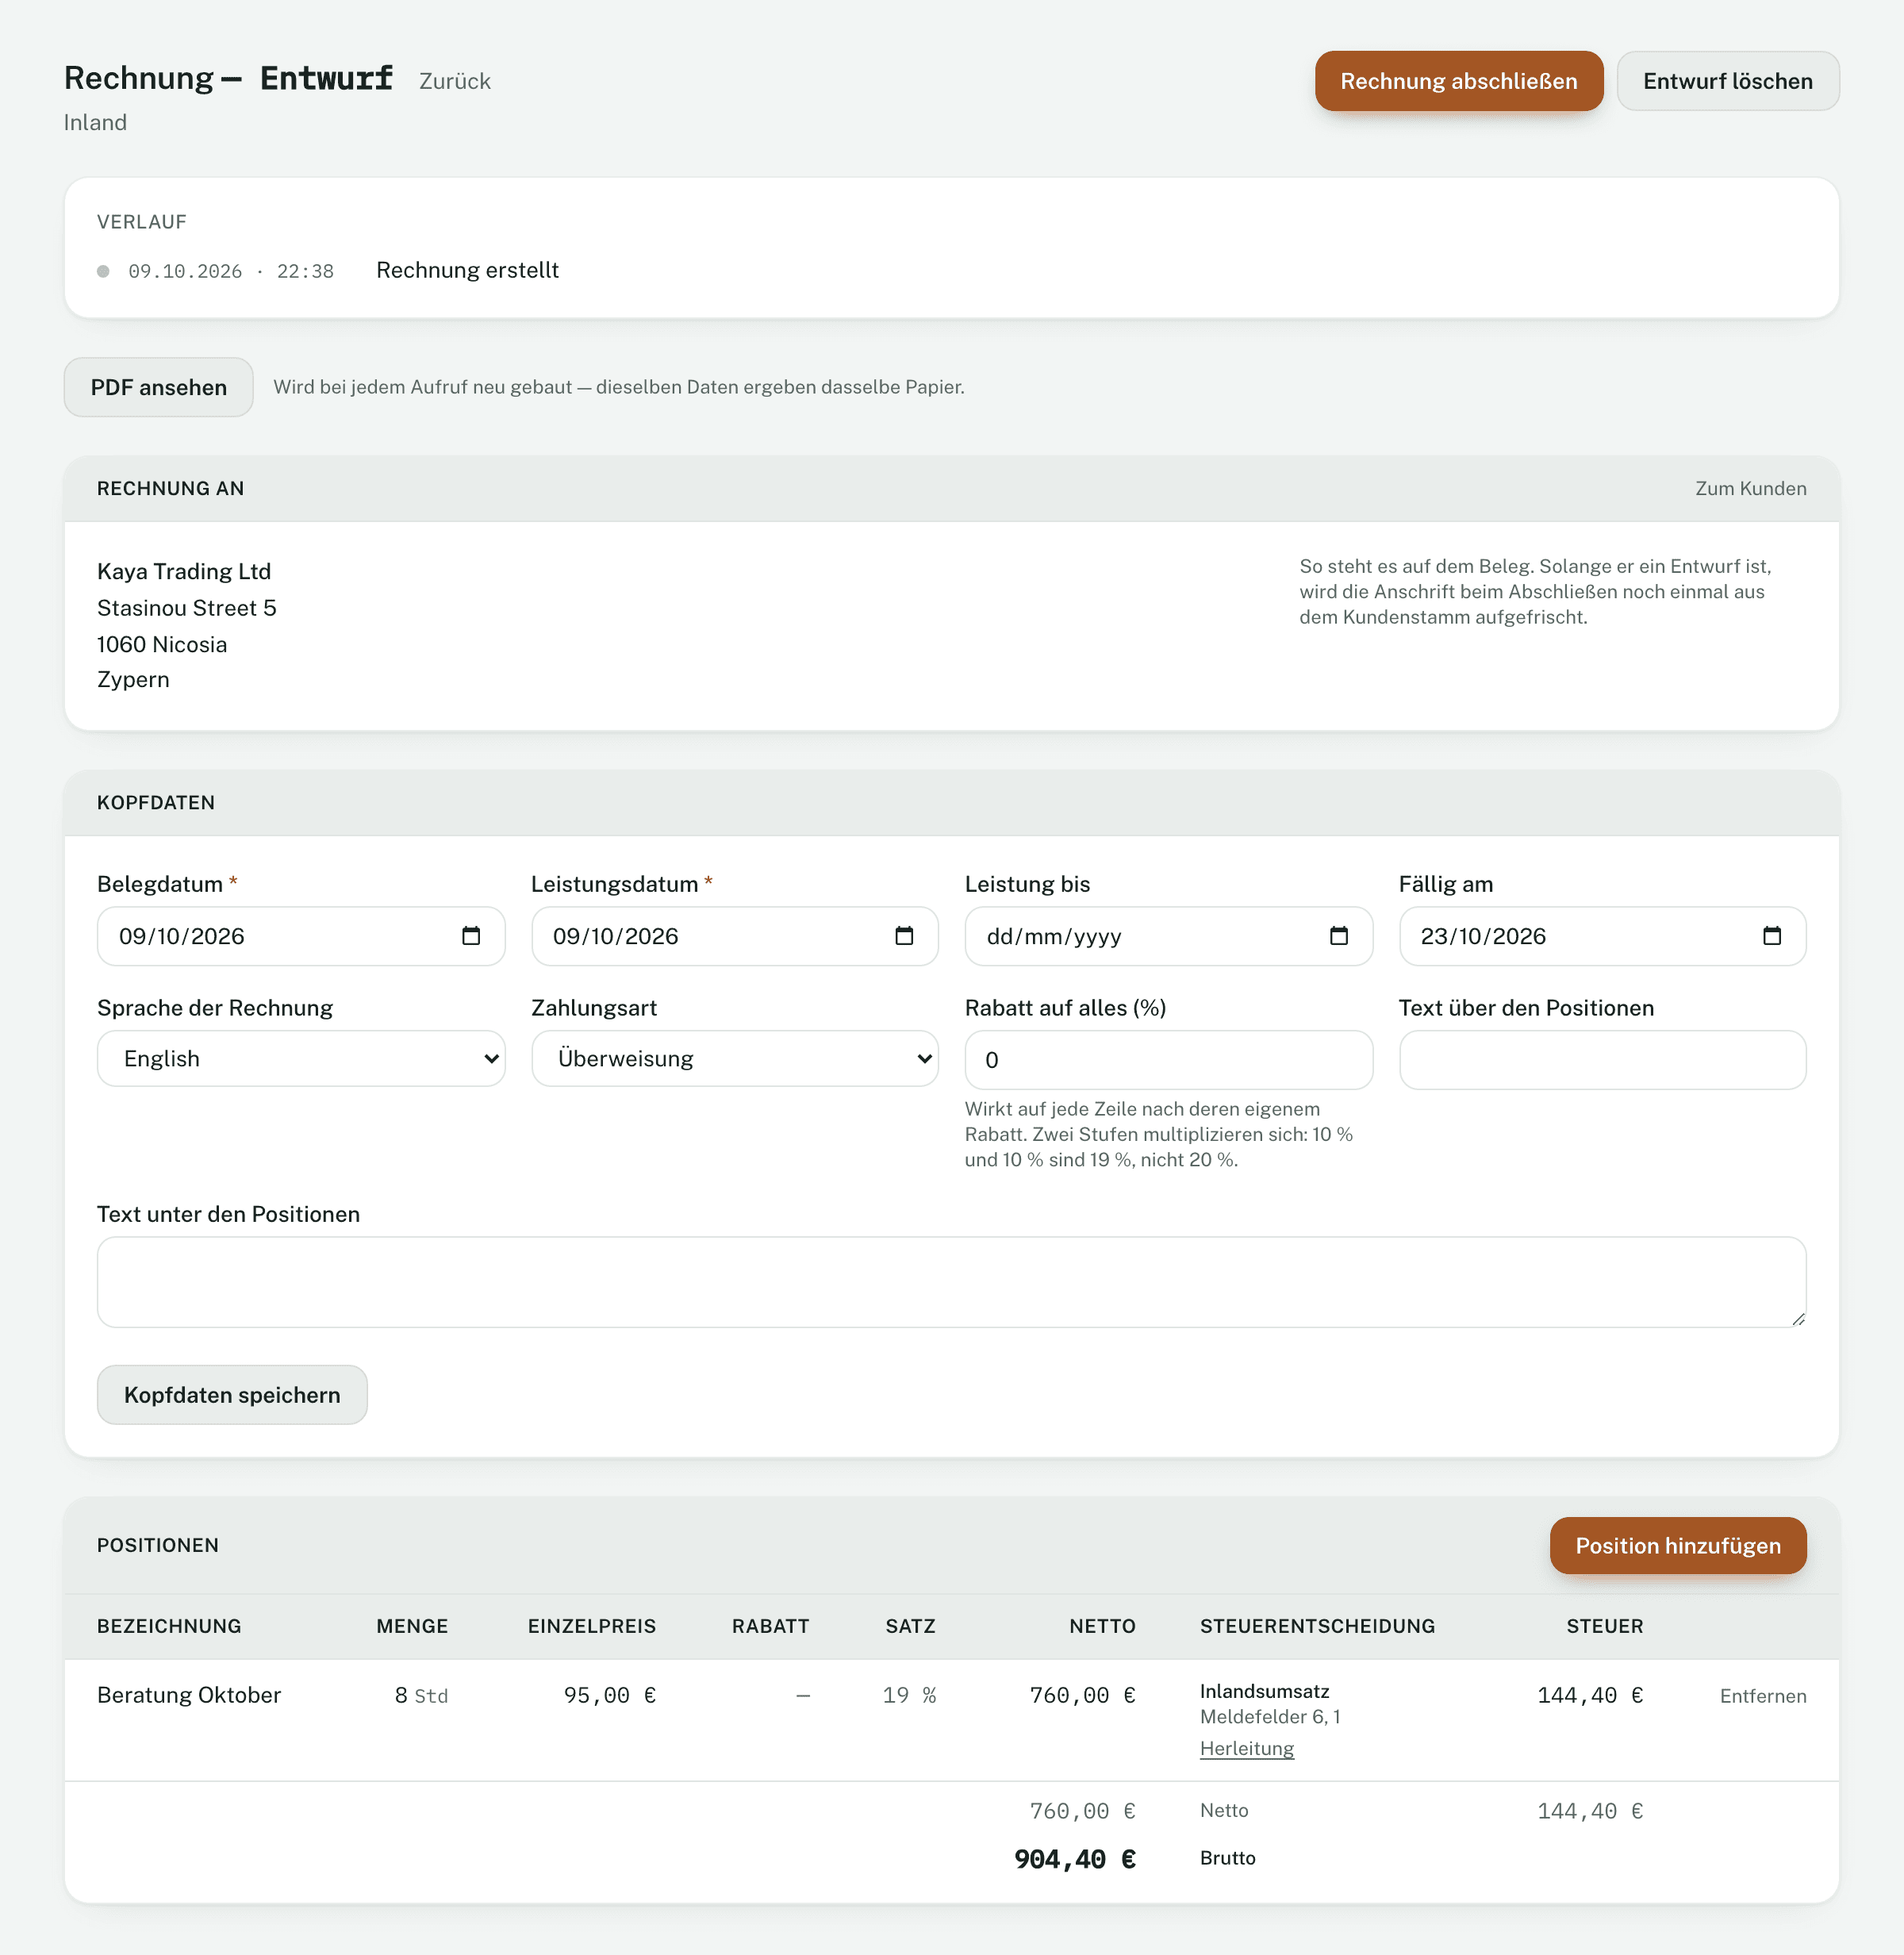The image size is (1904, 1955).
Task: Open the Leistung bis calendar picker icon
Action: pyautogui.click(x=1338, y=936)
